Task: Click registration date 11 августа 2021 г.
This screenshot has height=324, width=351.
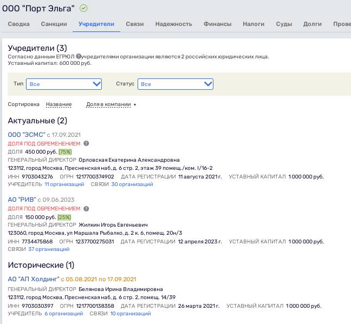Action: pyautogui.click(x=200, y=177)
